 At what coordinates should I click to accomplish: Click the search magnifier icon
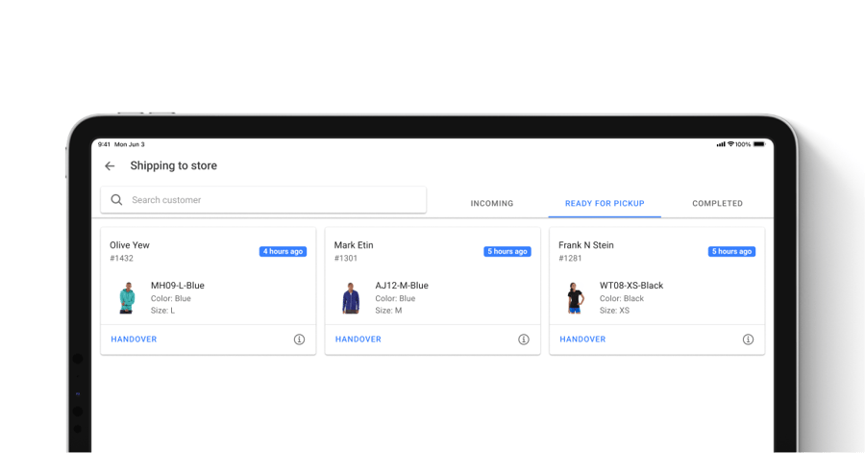point(116,200)
